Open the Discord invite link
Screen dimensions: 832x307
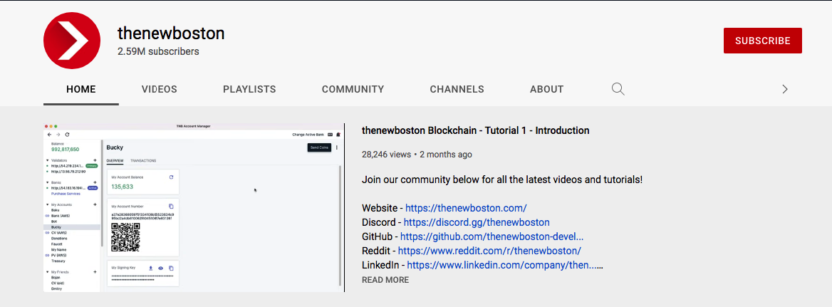477,222
